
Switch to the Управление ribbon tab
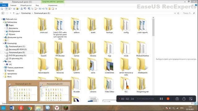[x=53, y=5]
